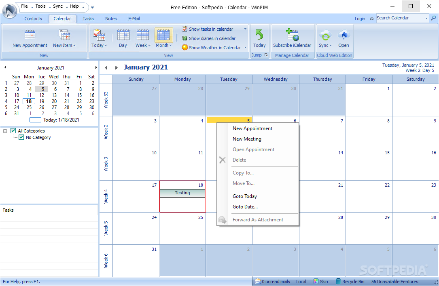Open the Jump group dialog launcher

(266, 55)
